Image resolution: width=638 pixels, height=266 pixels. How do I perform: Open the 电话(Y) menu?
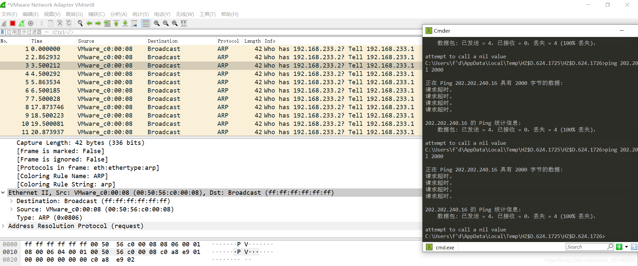click(x=162, y=14)
